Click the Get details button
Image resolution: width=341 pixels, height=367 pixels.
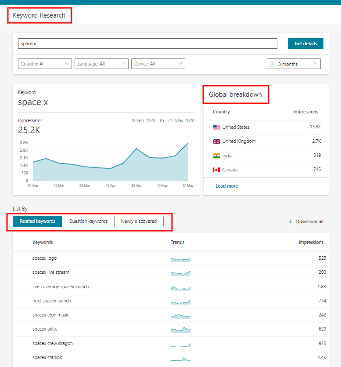(x=305, y=44)
